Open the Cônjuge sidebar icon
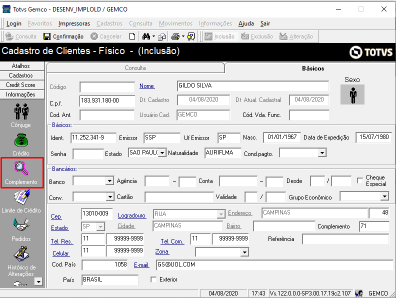 point(21,111)
